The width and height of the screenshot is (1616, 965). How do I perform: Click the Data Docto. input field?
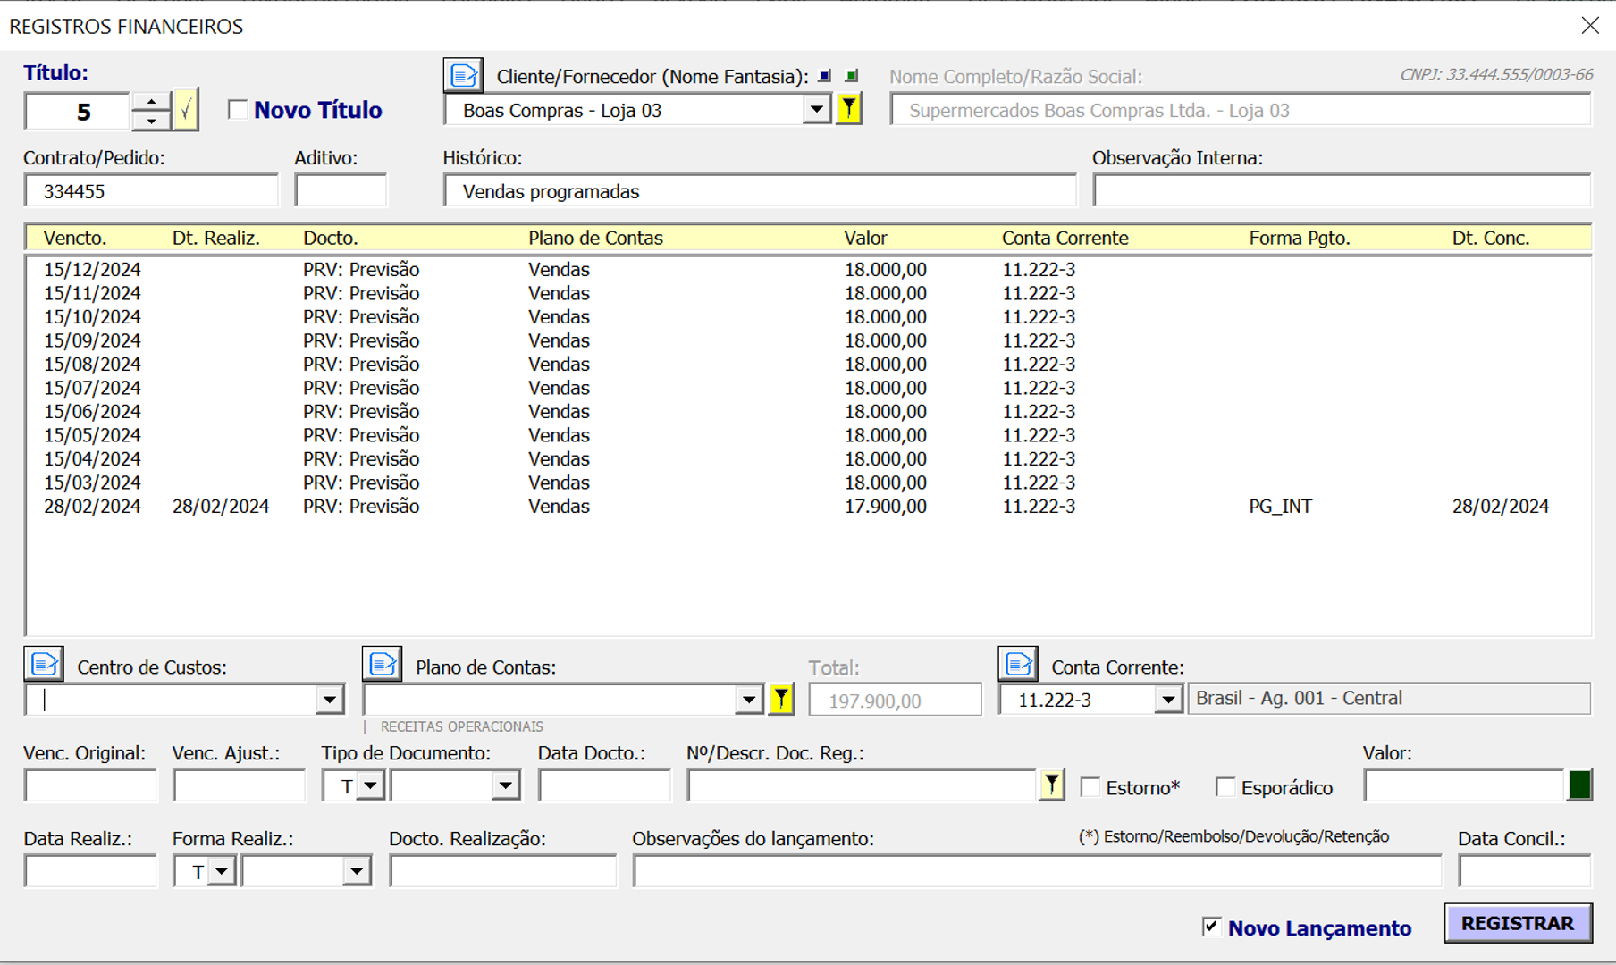pos(604,786)
